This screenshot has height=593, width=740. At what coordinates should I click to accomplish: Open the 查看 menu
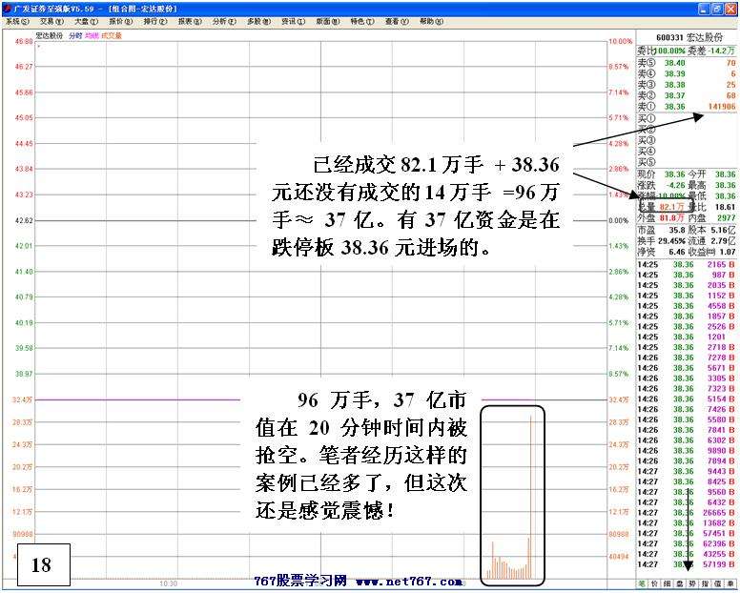398,21
